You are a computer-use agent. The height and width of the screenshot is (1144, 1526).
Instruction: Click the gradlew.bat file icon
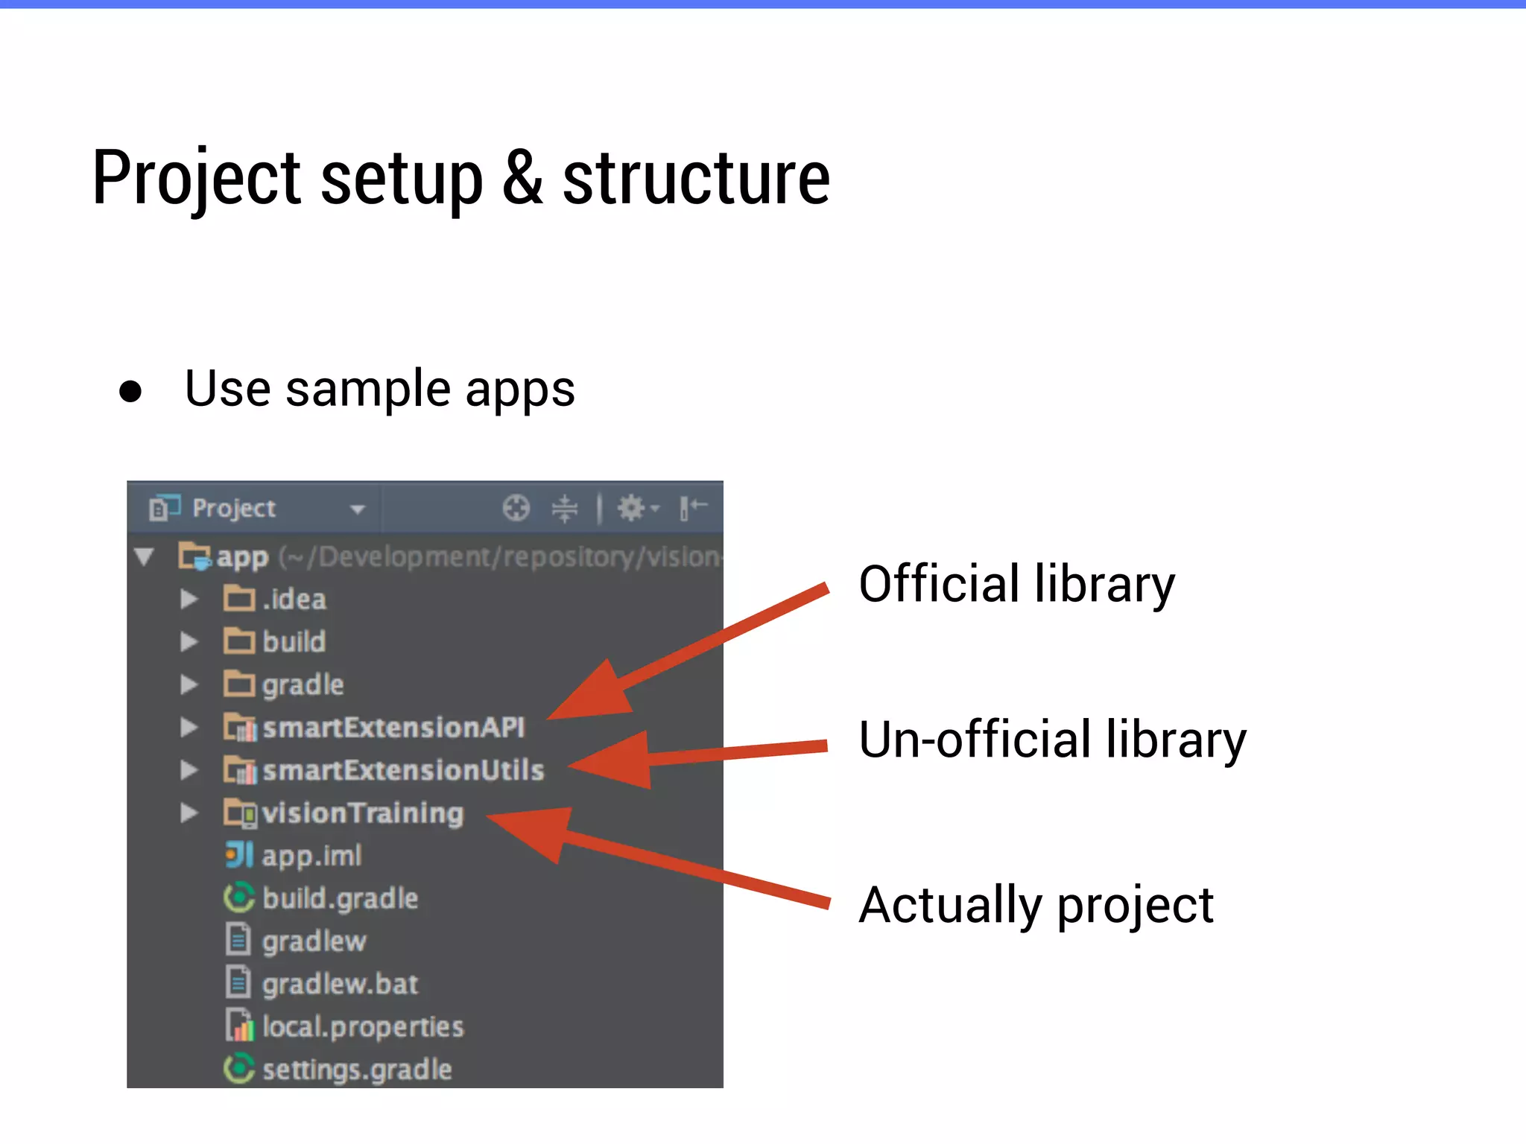(x=238, y=982)
